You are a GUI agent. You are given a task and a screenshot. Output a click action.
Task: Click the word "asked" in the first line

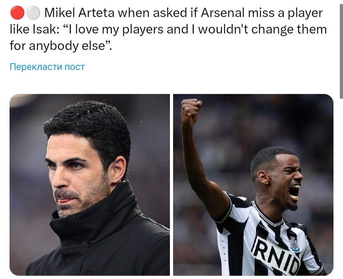click(178, 13)
